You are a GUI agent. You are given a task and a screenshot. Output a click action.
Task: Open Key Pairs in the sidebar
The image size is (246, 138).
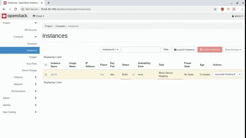click(32, 64)
